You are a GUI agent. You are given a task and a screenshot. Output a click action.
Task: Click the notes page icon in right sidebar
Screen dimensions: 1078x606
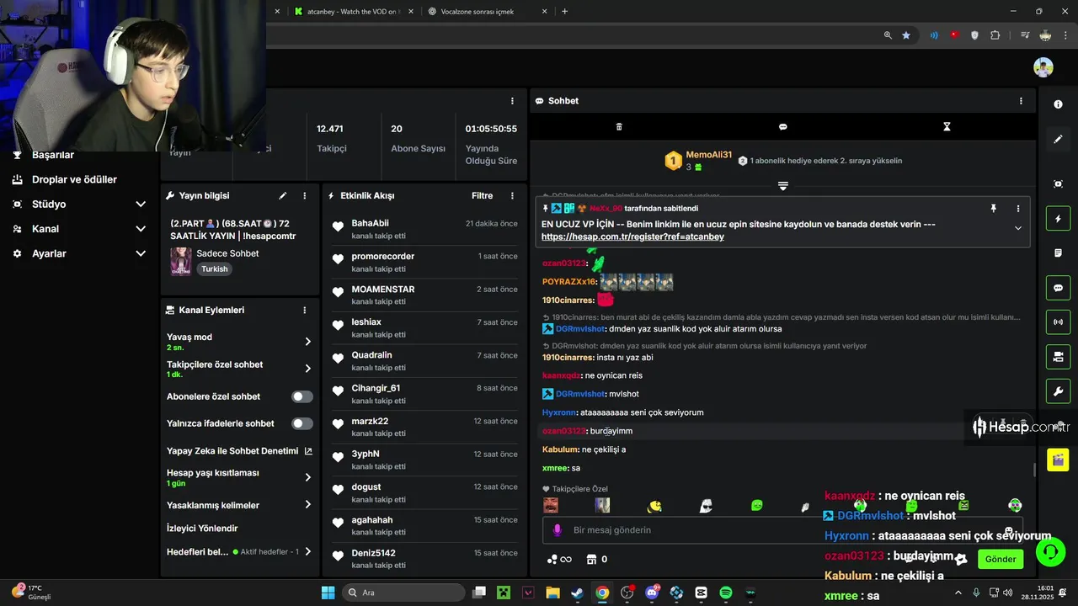point(1058,253)
